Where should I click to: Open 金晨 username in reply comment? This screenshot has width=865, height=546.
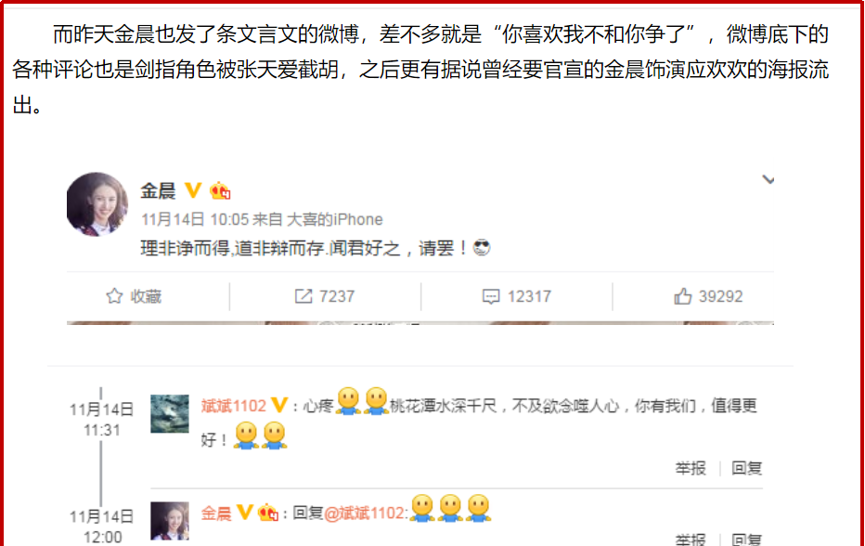point(216,513)
